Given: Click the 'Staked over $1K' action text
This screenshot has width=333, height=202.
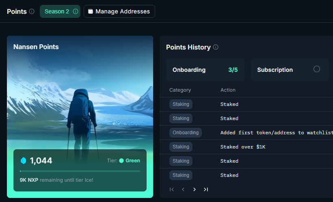Looking at the screenshot, I should point(243,147).
